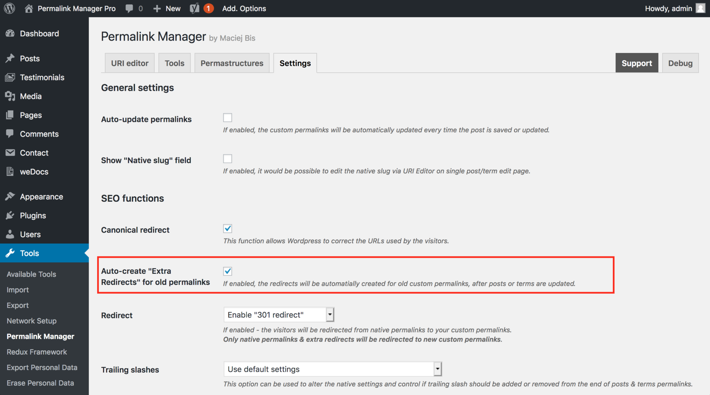
Task: Open the Support tab
Action: (637, 63)
